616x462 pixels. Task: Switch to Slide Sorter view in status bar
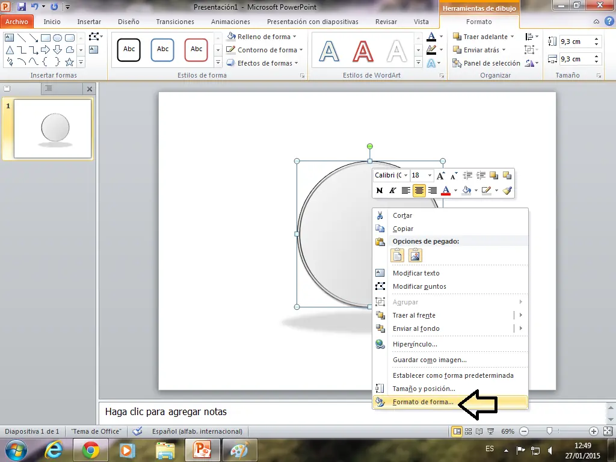[468, 431]
